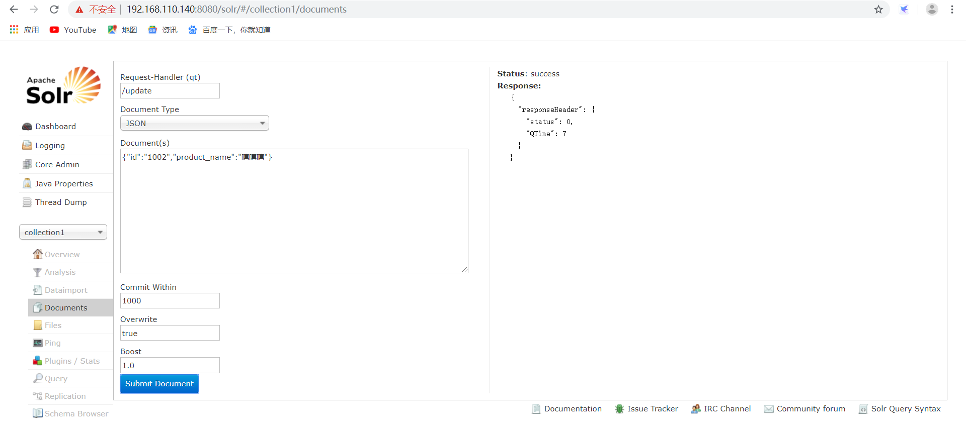Open Chrome three-dot menu
This screenshot has width=966, height=432.
point(952,10)
